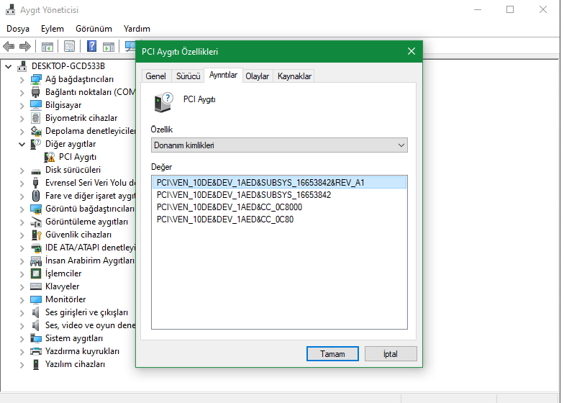
Task: Switch to the Kaynaklar tab
Action: [x=294, y=76]
